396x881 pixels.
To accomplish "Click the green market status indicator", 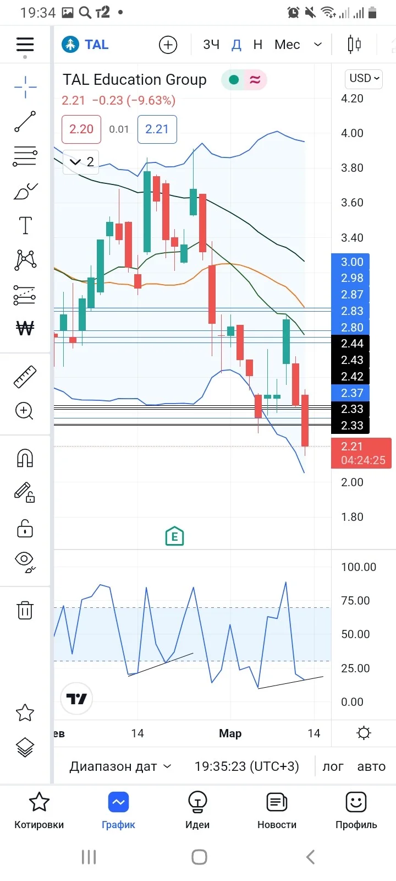I will [x=234, y=80].
